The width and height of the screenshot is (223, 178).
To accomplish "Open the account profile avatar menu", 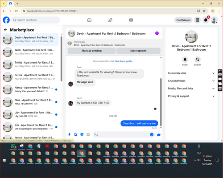I will pos(214,20).
